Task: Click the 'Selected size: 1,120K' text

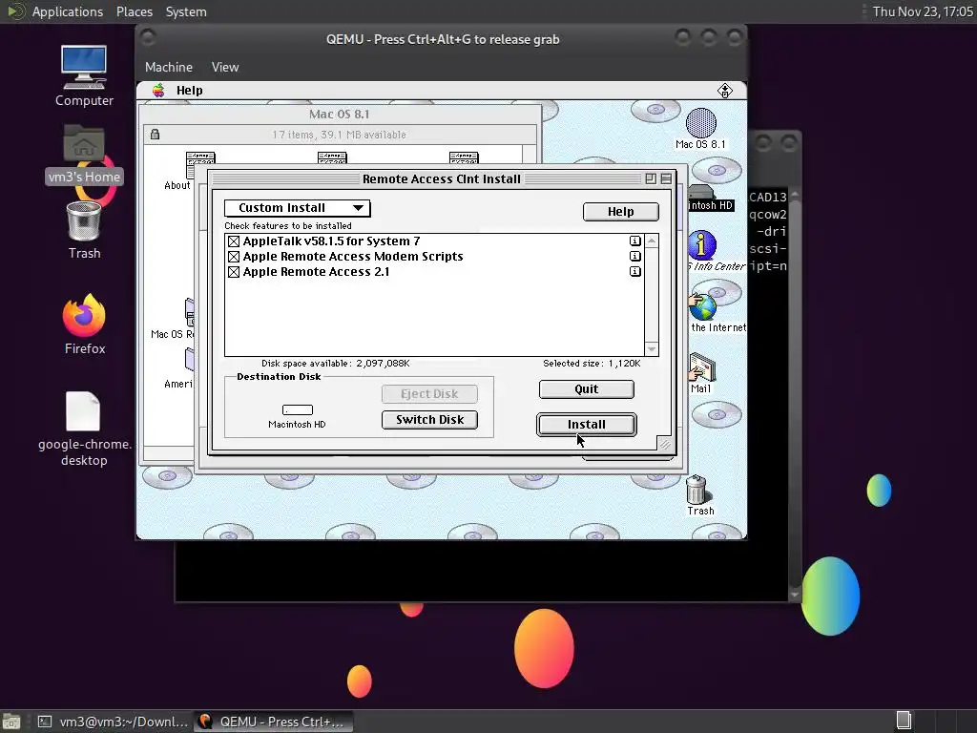Action: point(592,364)
